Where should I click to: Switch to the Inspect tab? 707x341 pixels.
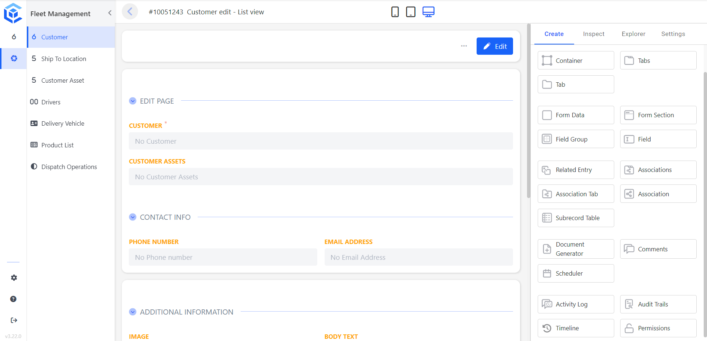tap(594, 34)
